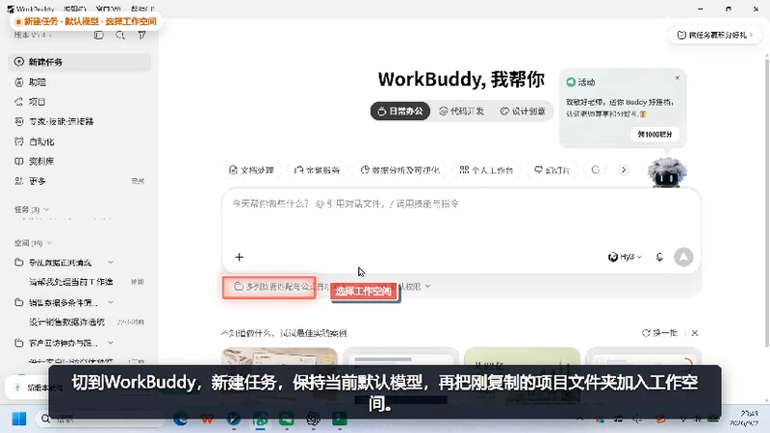Viewport: 770px width, 433px height.
Task: Switch to the 日常办公 tab
Action: coord(400,112)
